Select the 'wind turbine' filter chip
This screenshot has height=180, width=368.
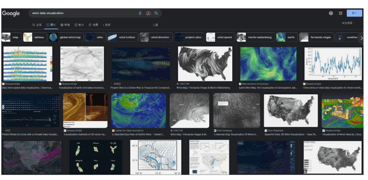(x=122, y=37)
